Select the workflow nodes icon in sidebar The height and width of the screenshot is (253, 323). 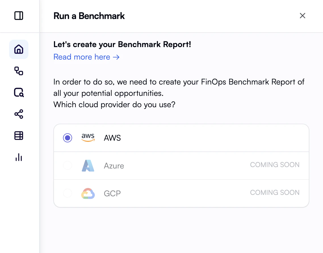pos(18,71)
